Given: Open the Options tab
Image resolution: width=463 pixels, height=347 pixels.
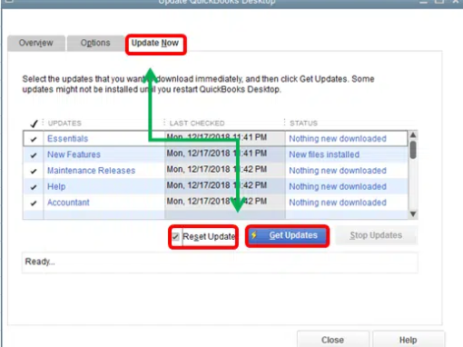Looking at the screenshot, I should click(95, 43).
